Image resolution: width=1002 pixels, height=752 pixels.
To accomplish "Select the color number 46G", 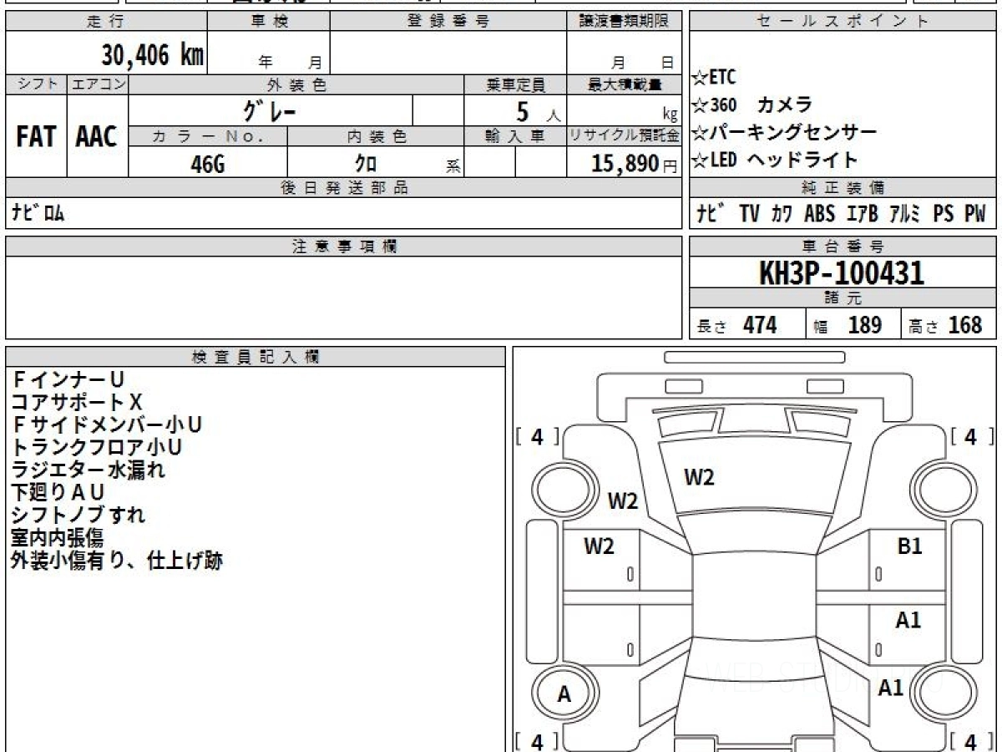I will 208,165.
